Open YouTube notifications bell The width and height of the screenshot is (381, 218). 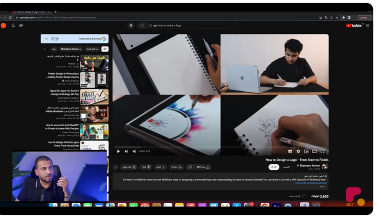[13, 25]
